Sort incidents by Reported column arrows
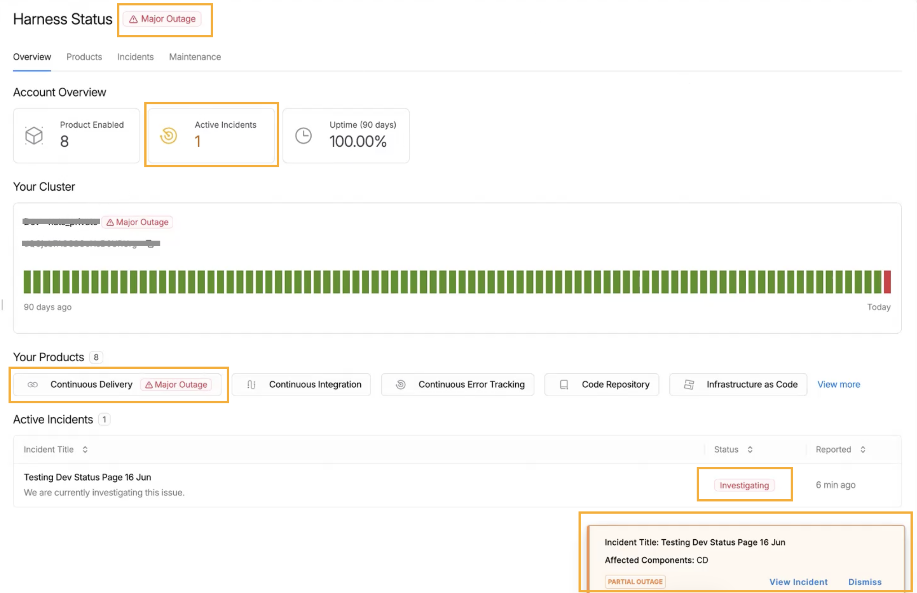Screen dimensions: 917x593 tap(863, 449)
